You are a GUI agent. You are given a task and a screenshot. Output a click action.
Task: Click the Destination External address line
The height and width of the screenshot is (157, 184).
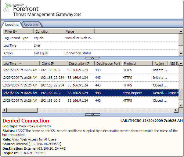point(34,148)
